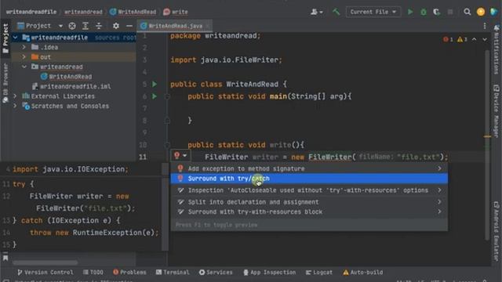The width and height of the screenshot is (502, 282).
Task: Open the user account icon dropdown
Action: [x=316, y=12]
